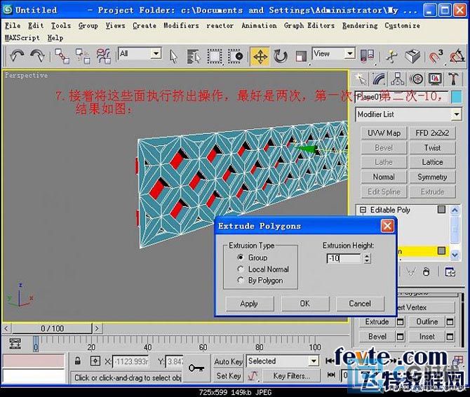Activate the Select and Move tool

[x=260, y=56]
